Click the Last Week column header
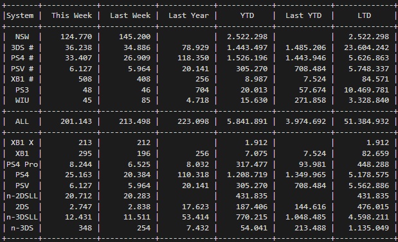398x242 pixels. point(131,15)
